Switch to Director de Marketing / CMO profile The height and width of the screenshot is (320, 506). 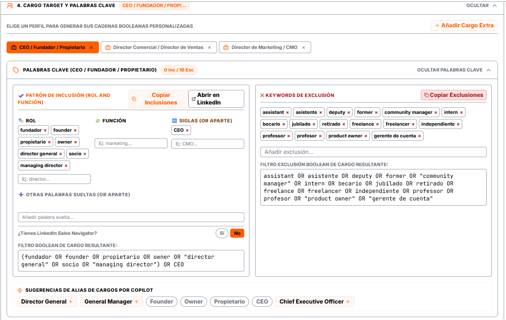click(265, 48)
